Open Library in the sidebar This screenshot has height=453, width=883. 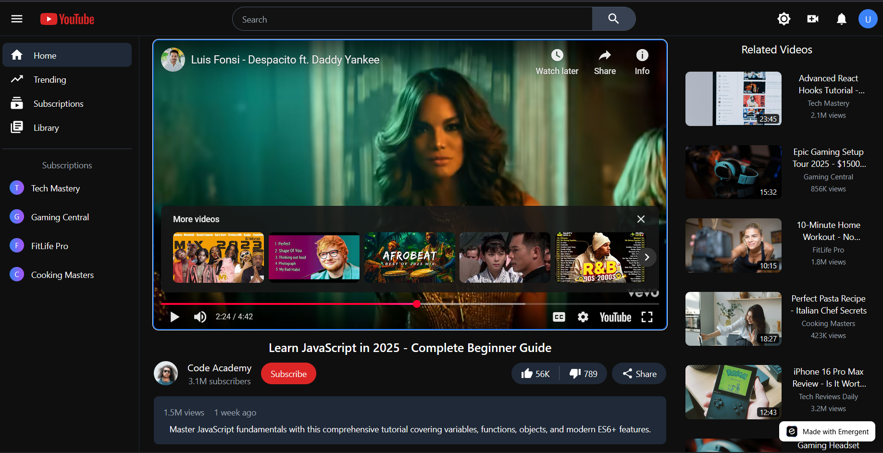click(x=67, y=127)
